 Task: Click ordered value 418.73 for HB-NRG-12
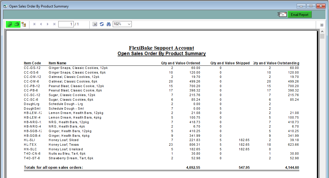pos(195,122)
